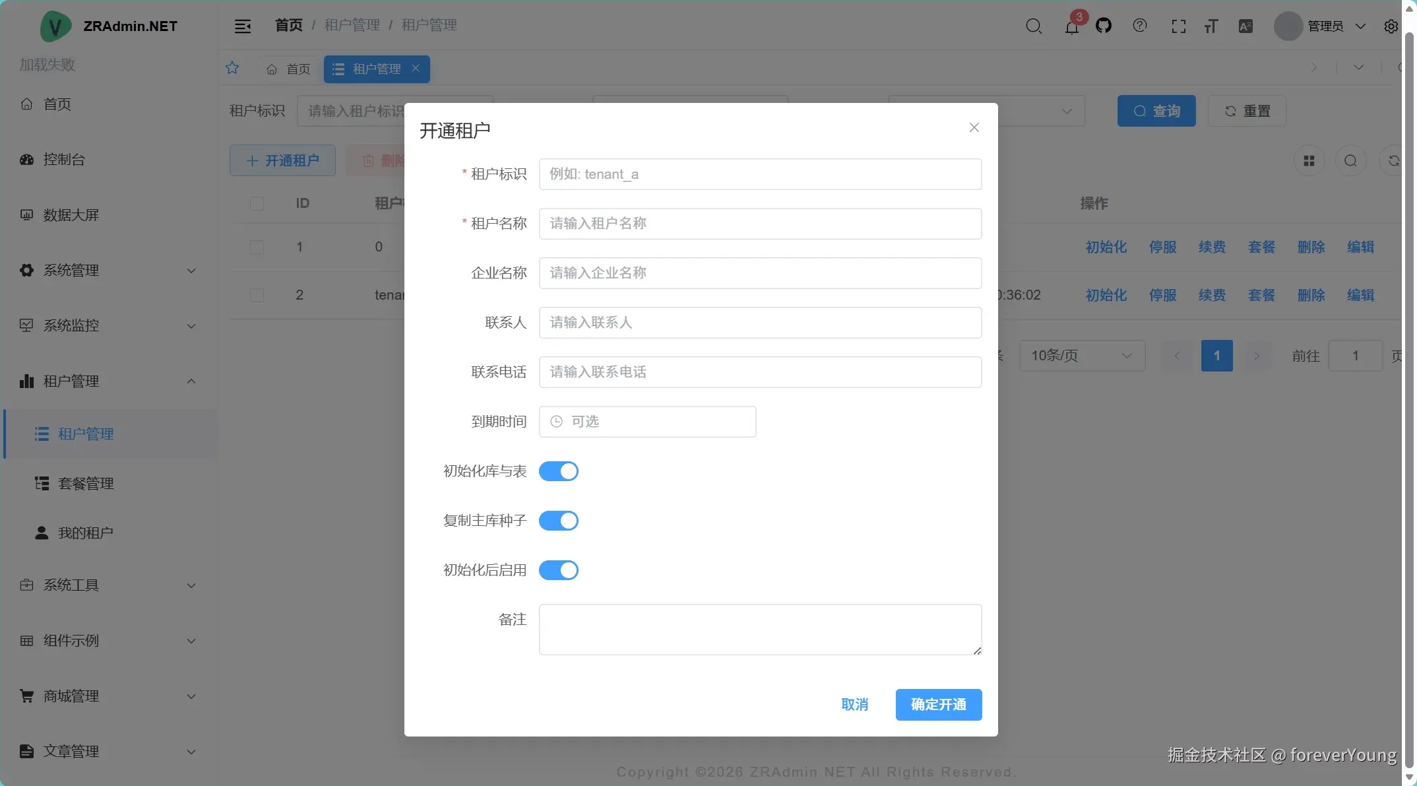Open the GitHub icon link

click(x=1104, y=26)
